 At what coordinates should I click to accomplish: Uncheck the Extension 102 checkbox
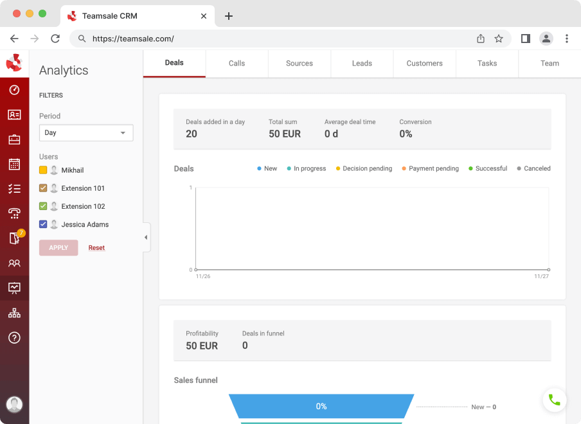(43, 206)
